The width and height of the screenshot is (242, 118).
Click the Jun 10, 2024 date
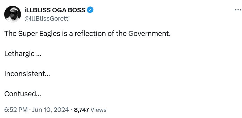tap(50, 110)
